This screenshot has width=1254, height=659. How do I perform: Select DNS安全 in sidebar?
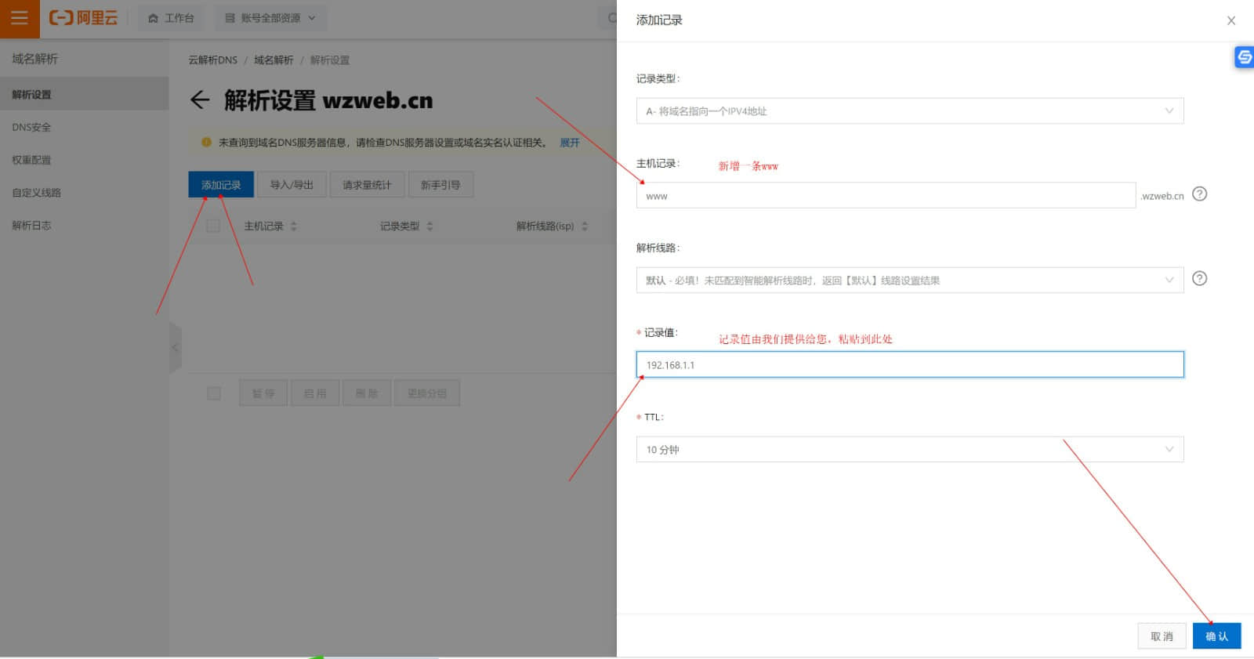click(31, 128)
